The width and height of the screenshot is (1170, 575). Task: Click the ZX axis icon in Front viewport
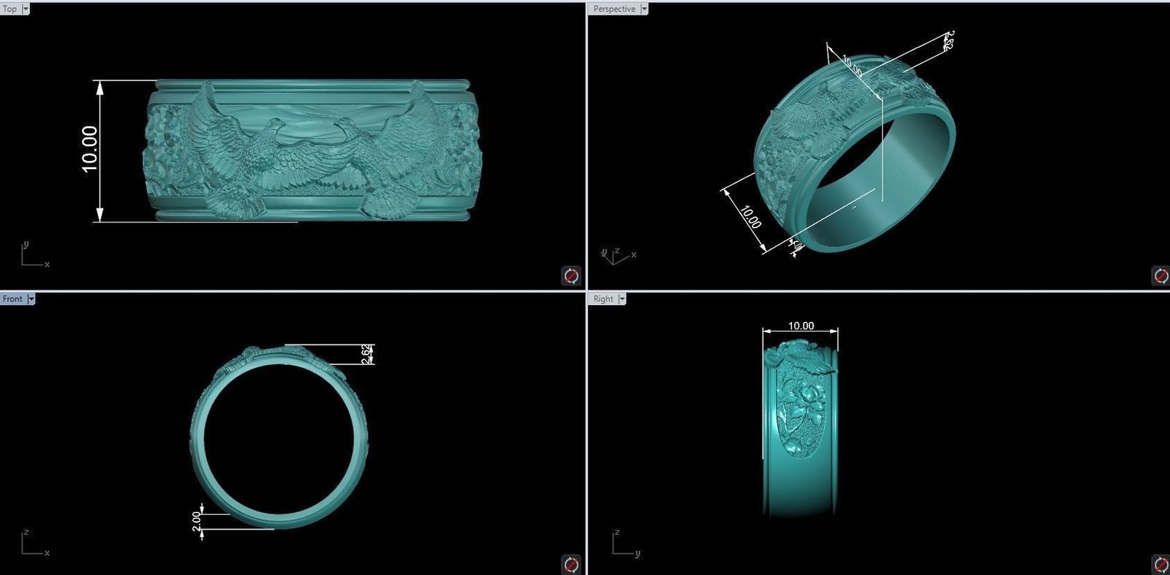click(x=33, y=544)
